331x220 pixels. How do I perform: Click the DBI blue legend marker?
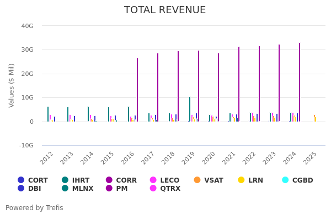pos(21,189)
